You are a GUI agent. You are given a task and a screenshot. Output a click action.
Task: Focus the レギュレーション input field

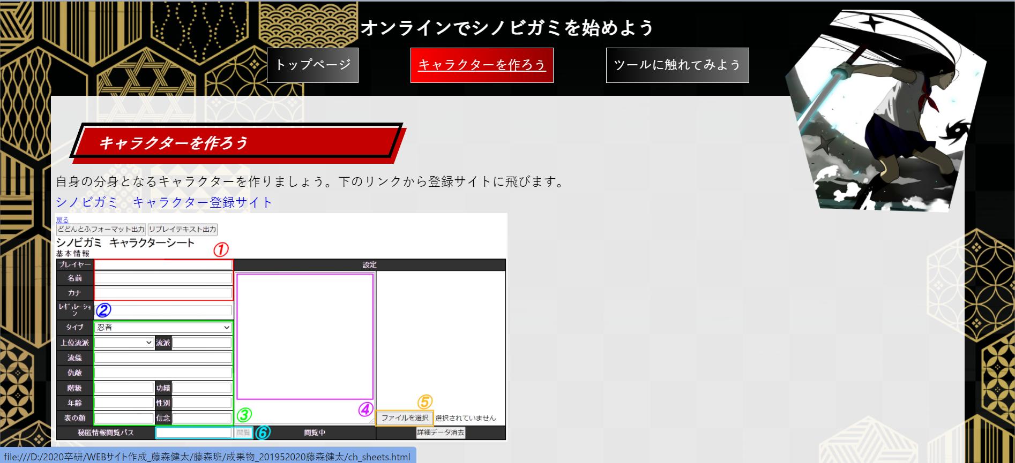pyautogui.click(x=163, y=310)
